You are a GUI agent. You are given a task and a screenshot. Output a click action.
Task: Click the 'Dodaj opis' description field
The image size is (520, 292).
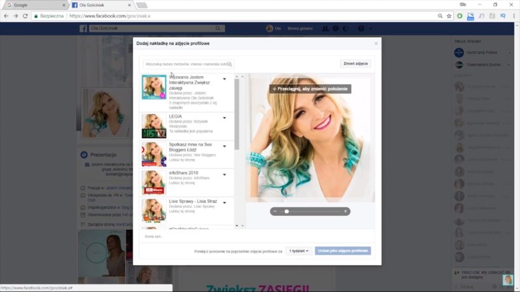pyautogui.click(x=257, y=236)
